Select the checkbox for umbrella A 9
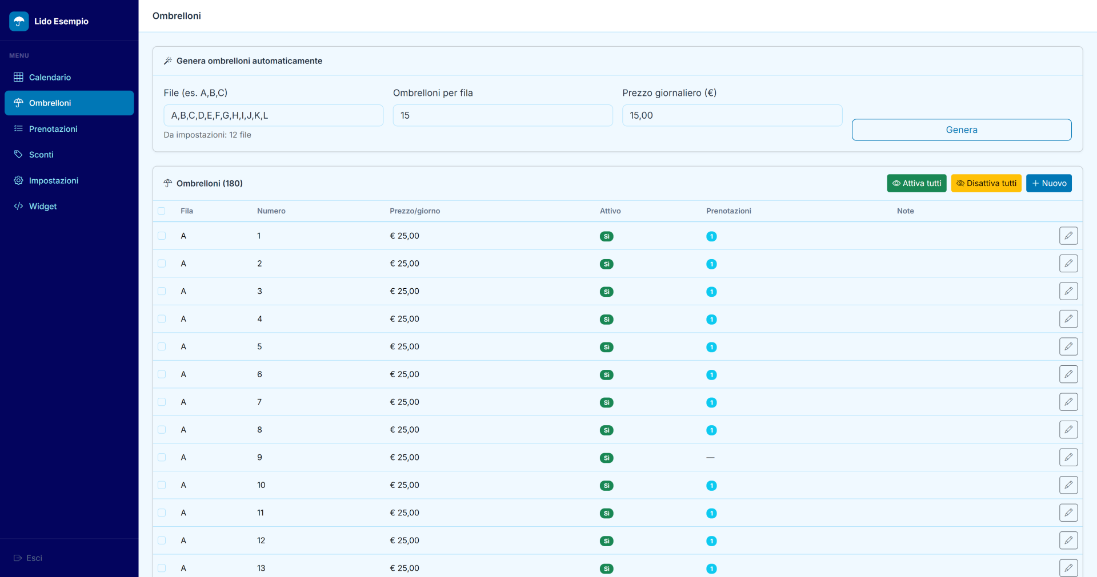 click(162, 457)
